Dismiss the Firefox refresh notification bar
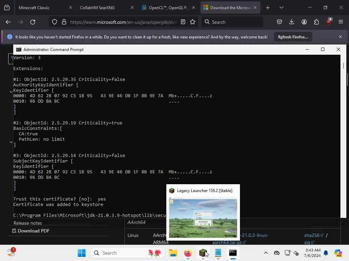Image resolution: width=349 pixels, height=261 pixels. click(340, 37)
